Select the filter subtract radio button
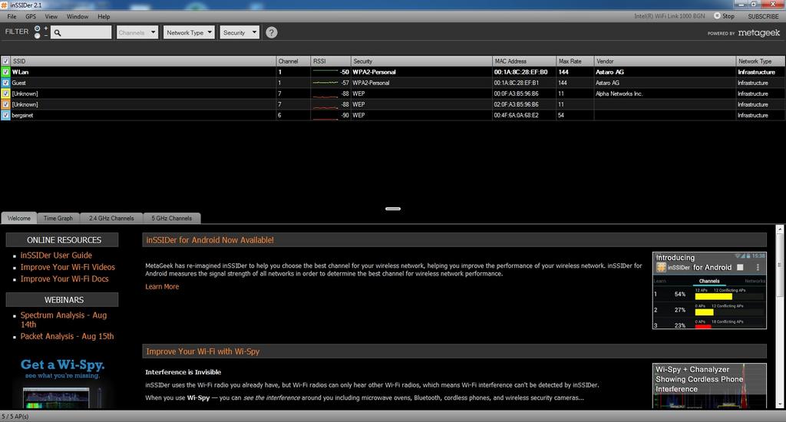This screenshot has width=786, height=422. 37,35
